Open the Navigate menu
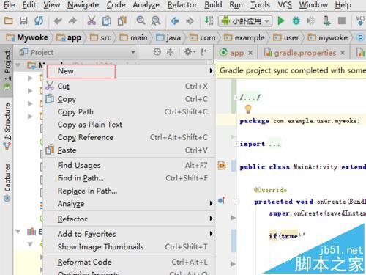 [83, 4]
